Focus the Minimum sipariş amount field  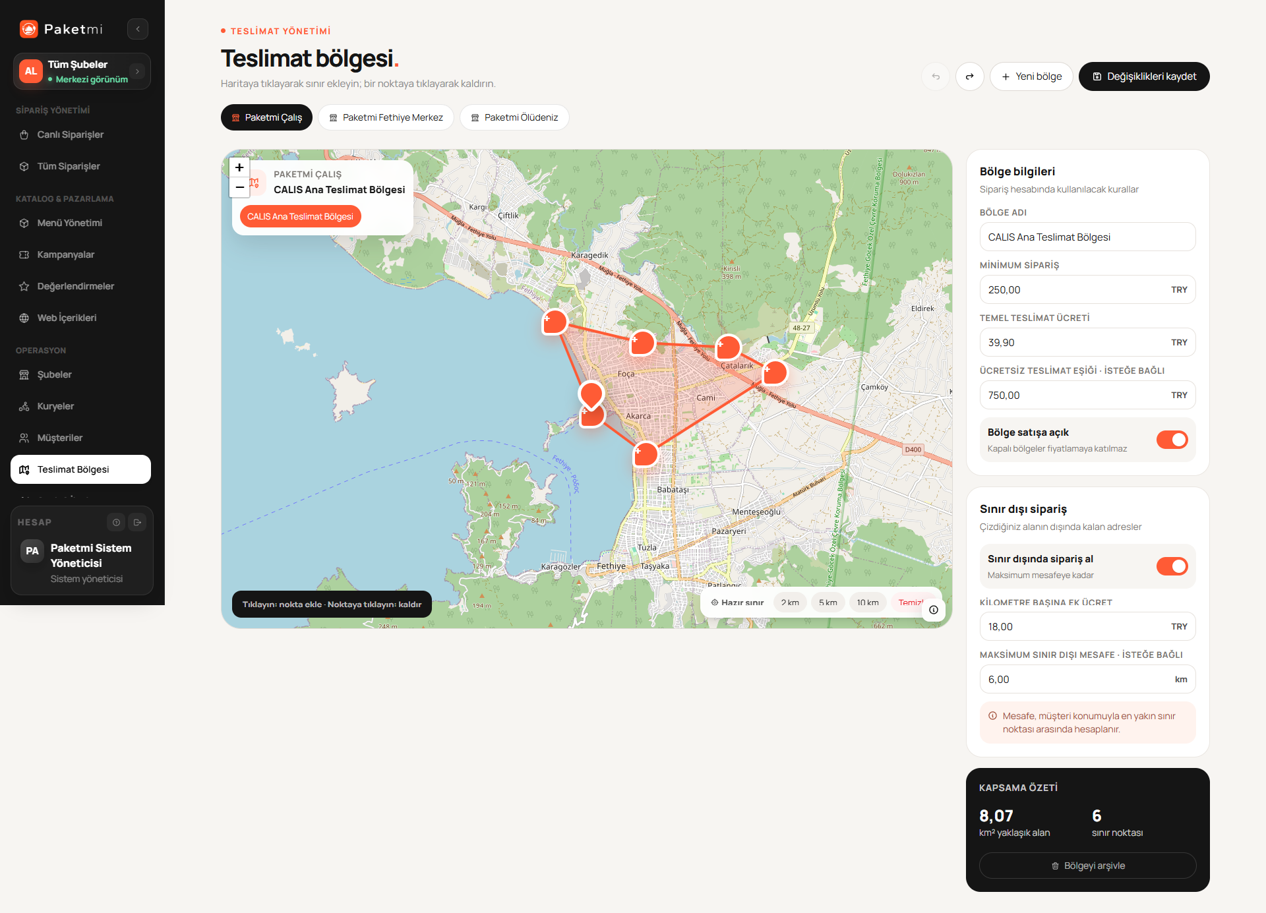tap(1088, 289)
